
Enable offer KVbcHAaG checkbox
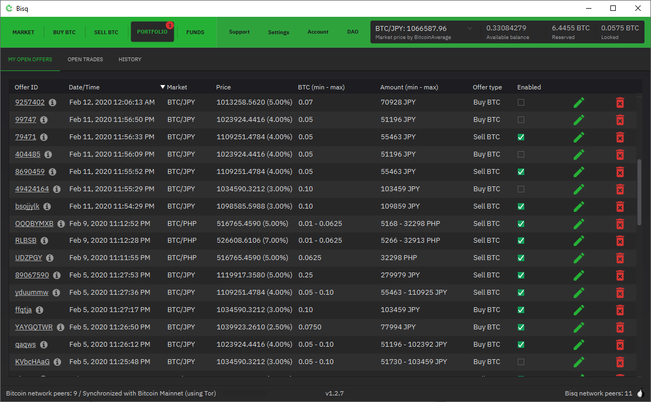[x=521, y=362]
